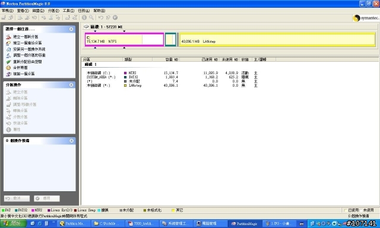The height and width of the screenshot is (228, 380).
Task: Open the Windows Start button
Action: tap(13, 223)
